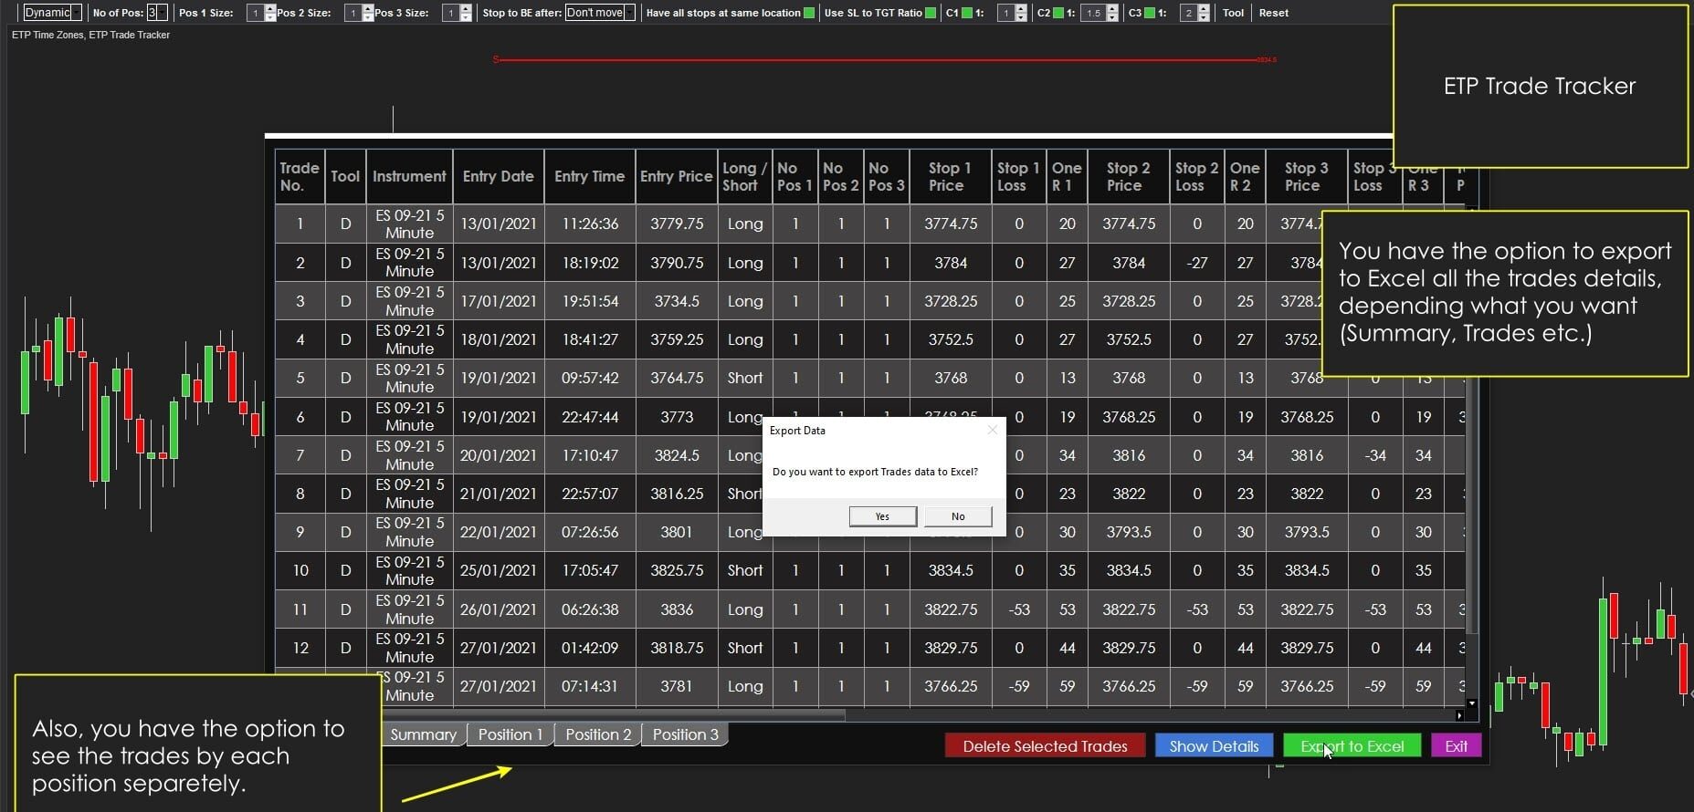
Task: Click the Pos 1 Size input field
Action: [255, 13]
